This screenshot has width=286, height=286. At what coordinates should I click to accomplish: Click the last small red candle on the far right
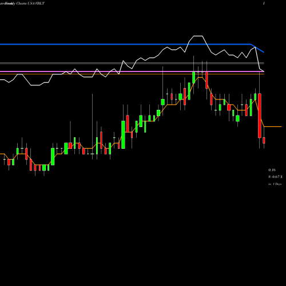(264, 140)
